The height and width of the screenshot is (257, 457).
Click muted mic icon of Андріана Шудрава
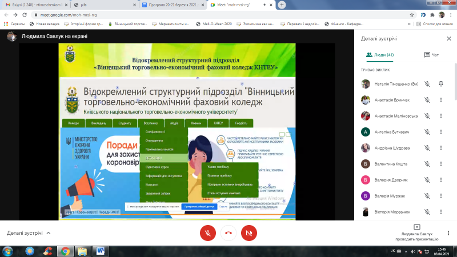[x=427, y=148]
